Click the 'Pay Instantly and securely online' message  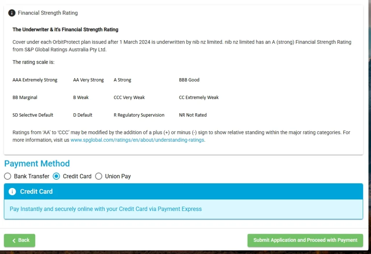tap(105, 209)
